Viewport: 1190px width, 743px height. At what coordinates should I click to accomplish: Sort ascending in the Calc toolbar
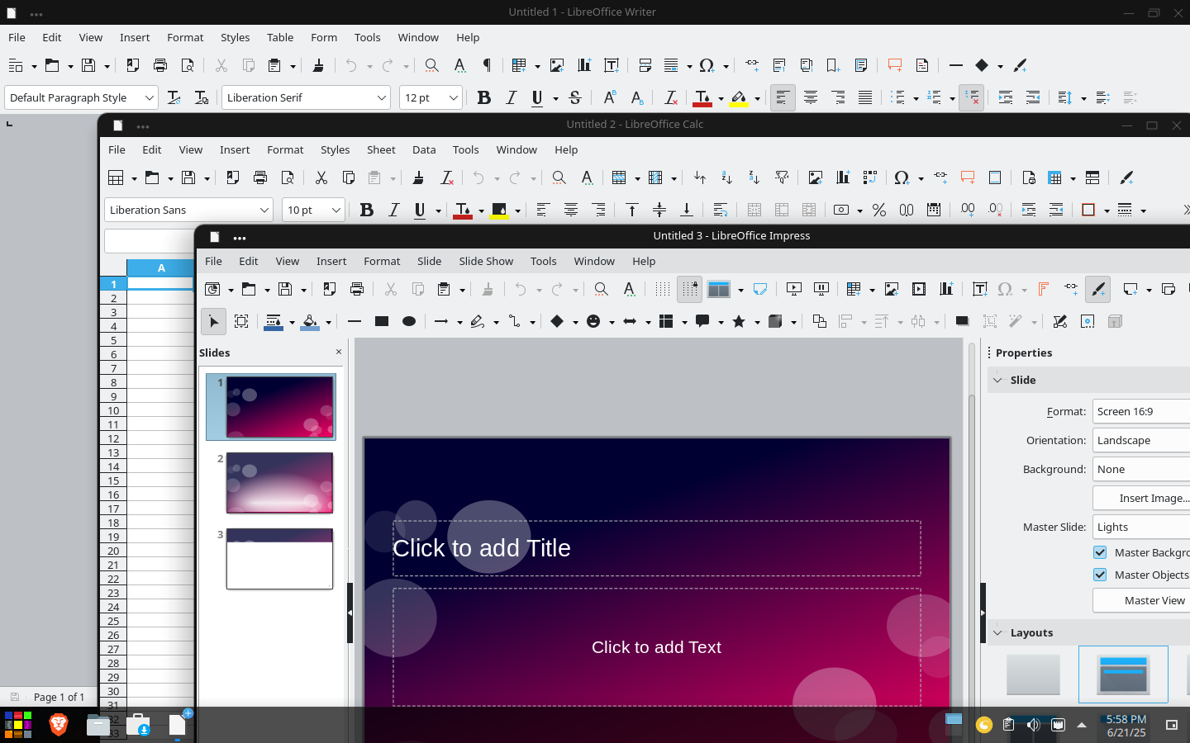pyautogui.click(x=726, y=177)
